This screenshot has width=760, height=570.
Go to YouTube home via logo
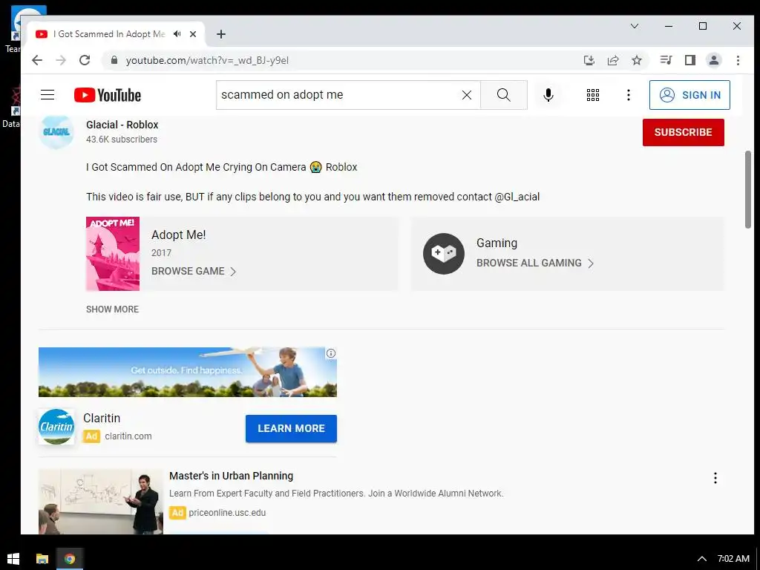tap(108, 95)
